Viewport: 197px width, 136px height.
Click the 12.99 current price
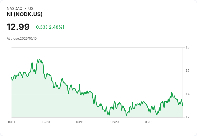tap(18, 27)
